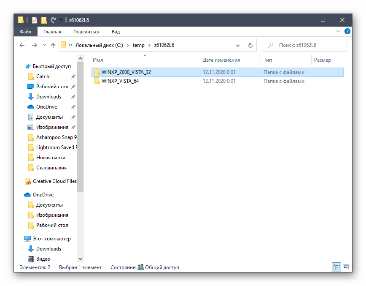This screenshot has height=286, width=366.
Task: Click the double chevron in address bar
Action: pos(70,45)
